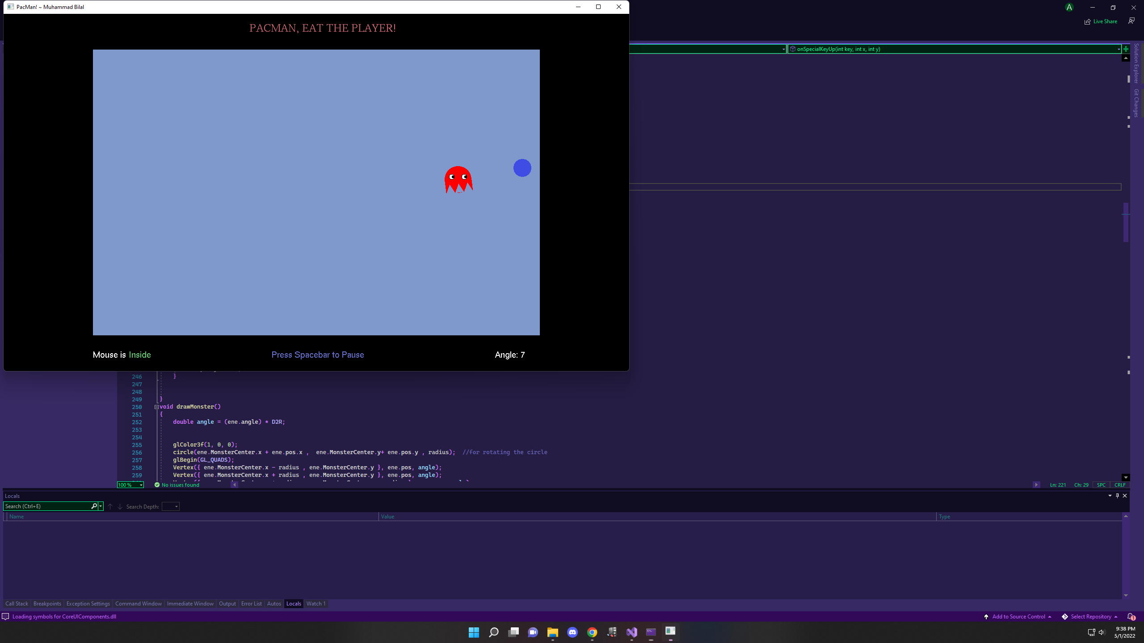1144x643 pixels.
Task: Open the Error List tab
Action: [251, 604]
